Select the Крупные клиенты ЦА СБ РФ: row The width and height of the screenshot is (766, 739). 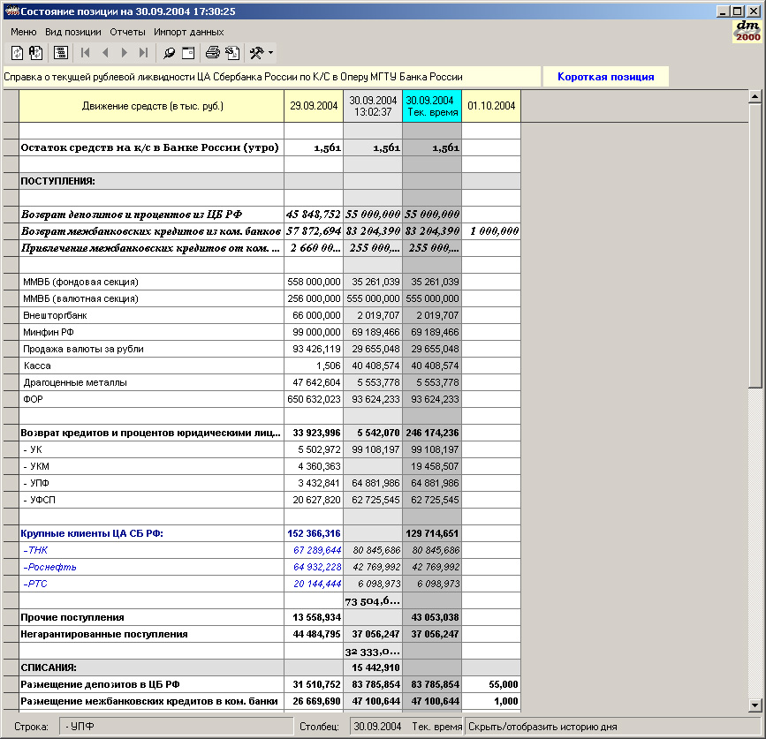coord(152,533)
